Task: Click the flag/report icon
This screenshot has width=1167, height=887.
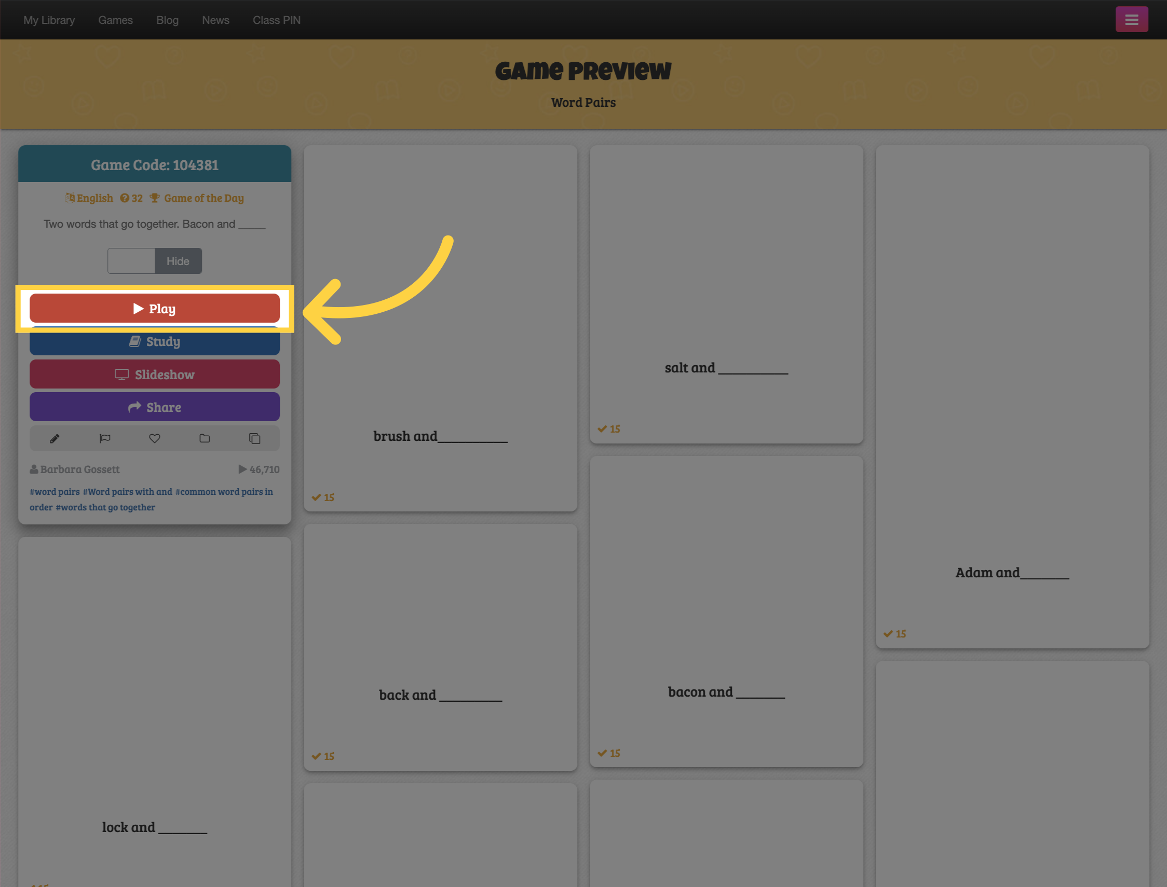Action: point(105,438)
